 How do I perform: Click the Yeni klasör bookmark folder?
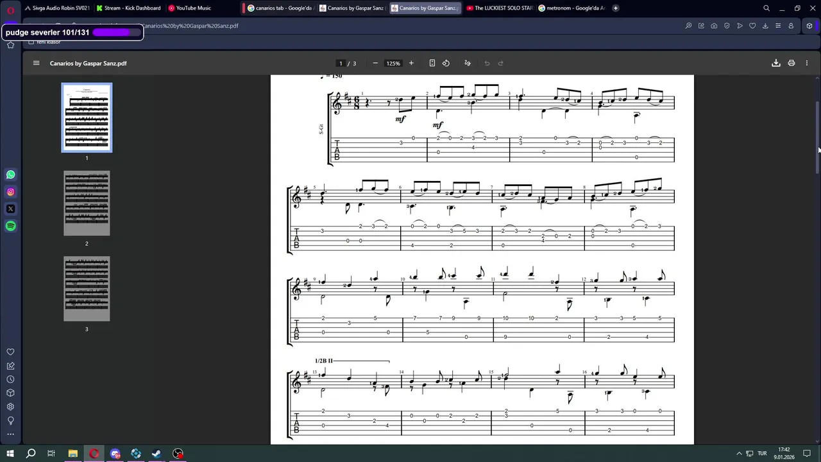pyautogui.click(x=45, y=42)
